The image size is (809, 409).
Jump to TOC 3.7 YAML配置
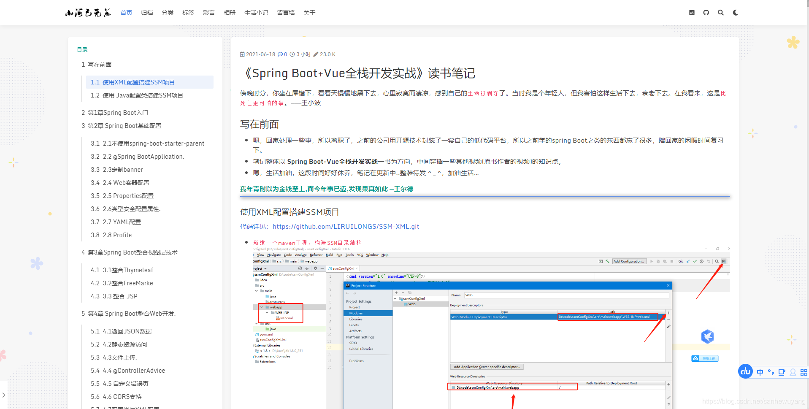click(x=116, y=222)
